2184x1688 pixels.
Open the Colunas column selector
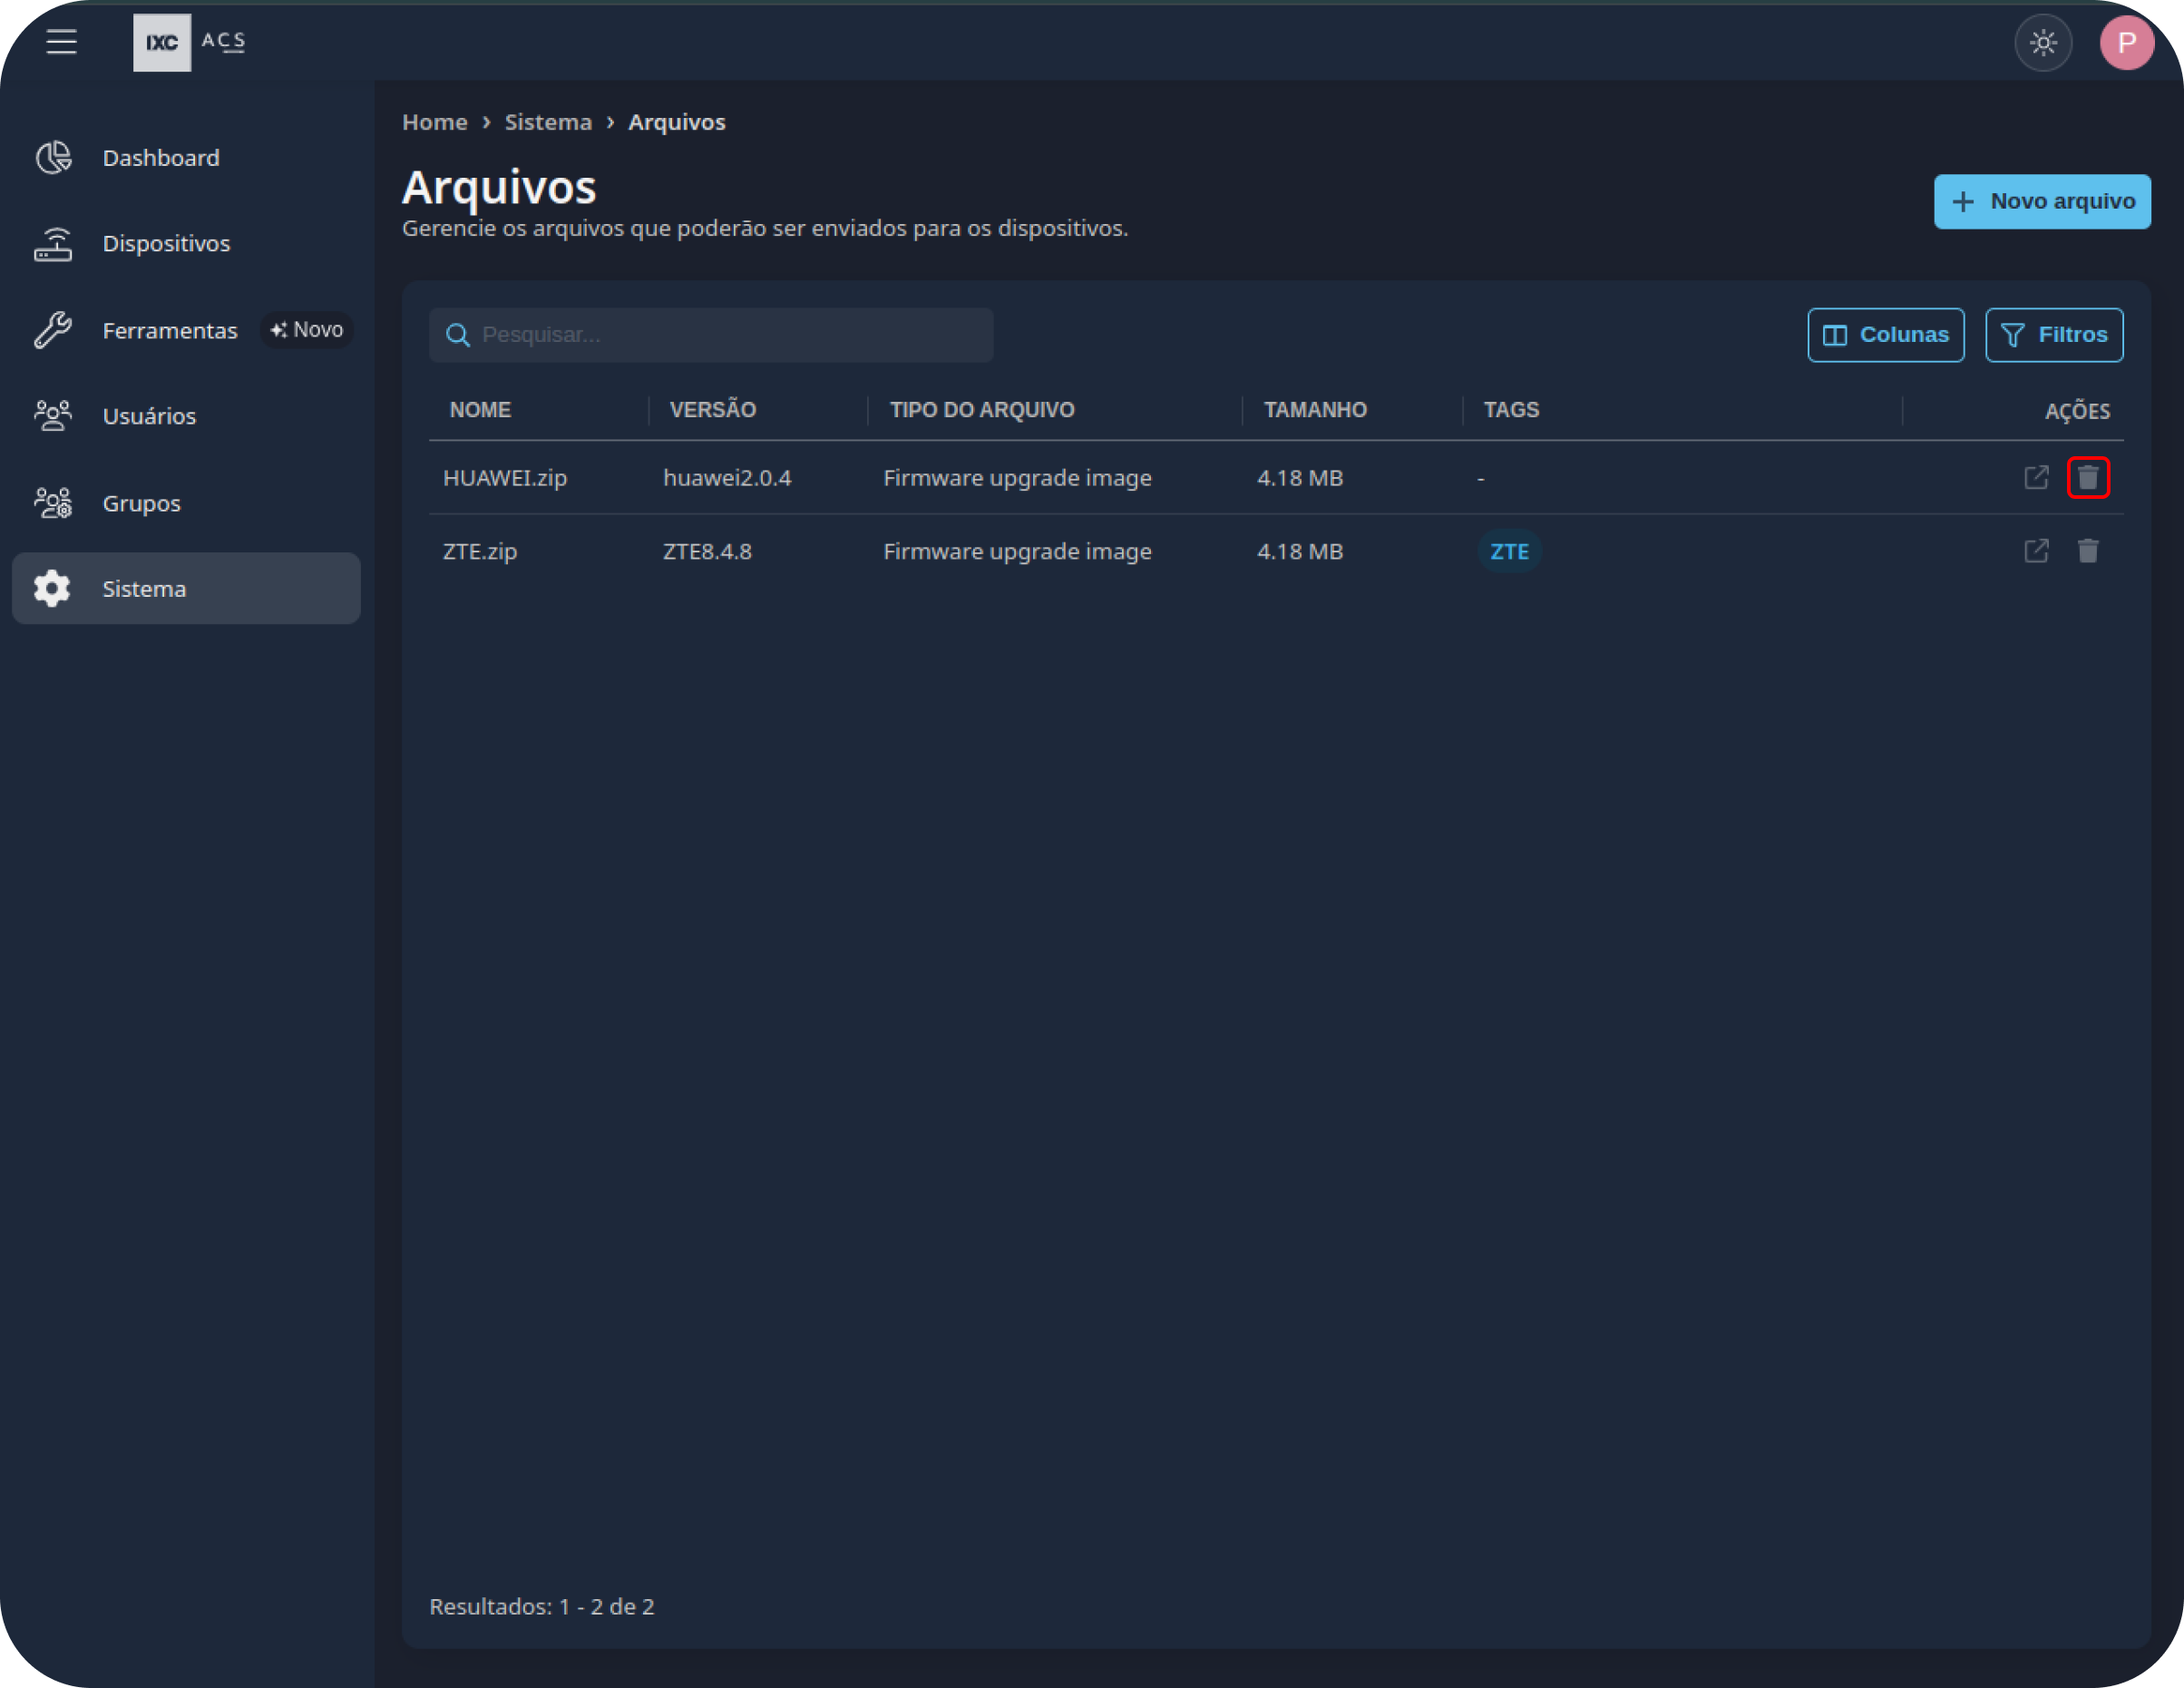1886,335
